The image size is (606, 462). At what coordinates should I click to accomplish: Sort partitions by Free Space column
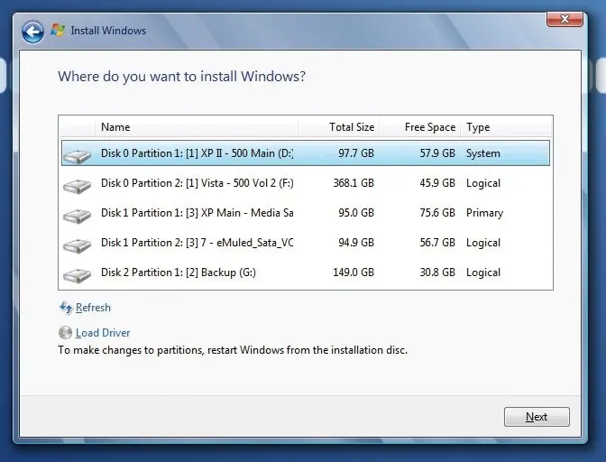click(x=420, y=127)
